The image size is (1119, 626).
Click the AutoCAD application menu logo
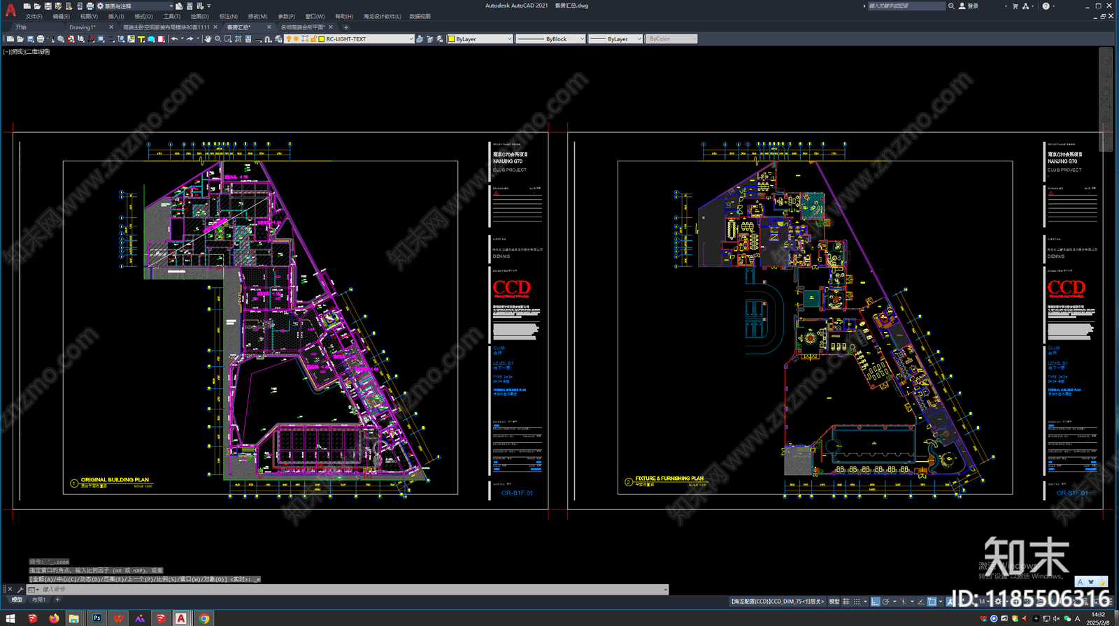coord(10,10)
